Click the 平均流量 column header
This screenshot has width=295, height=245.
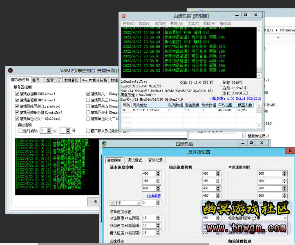pyautogui.click(x=226, y=105)
